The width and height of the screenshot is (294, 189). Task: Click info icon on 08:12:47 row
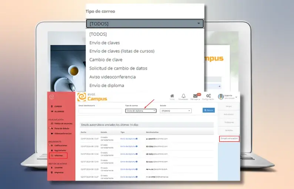point(137,139)
